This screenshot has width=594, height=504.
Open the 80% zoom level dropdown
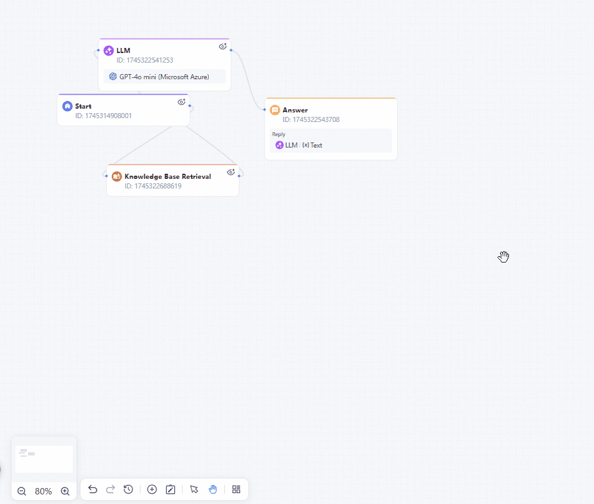tap(43, 491)
